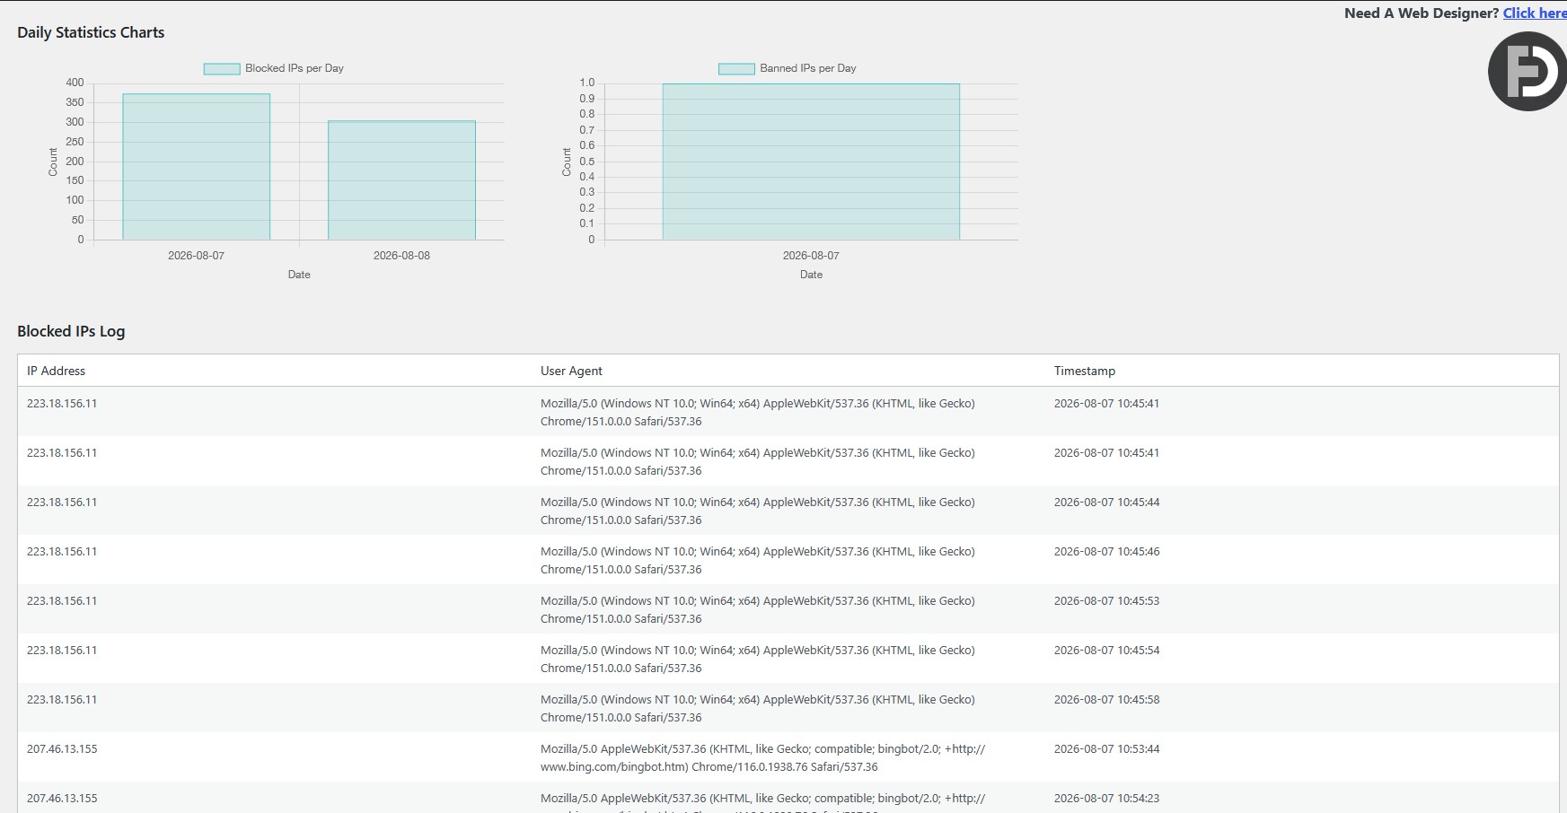This screenshot has height=813, width=1567.
Task: Click timestamp 2026-08-07 10:53:44
Action: (1106, 749)
